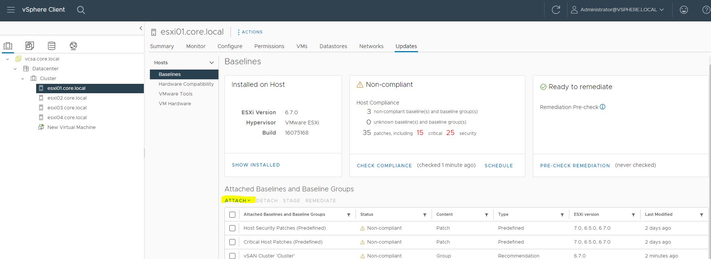Filter the Last Modified column

pyautogui.click(x=702, y=215)
